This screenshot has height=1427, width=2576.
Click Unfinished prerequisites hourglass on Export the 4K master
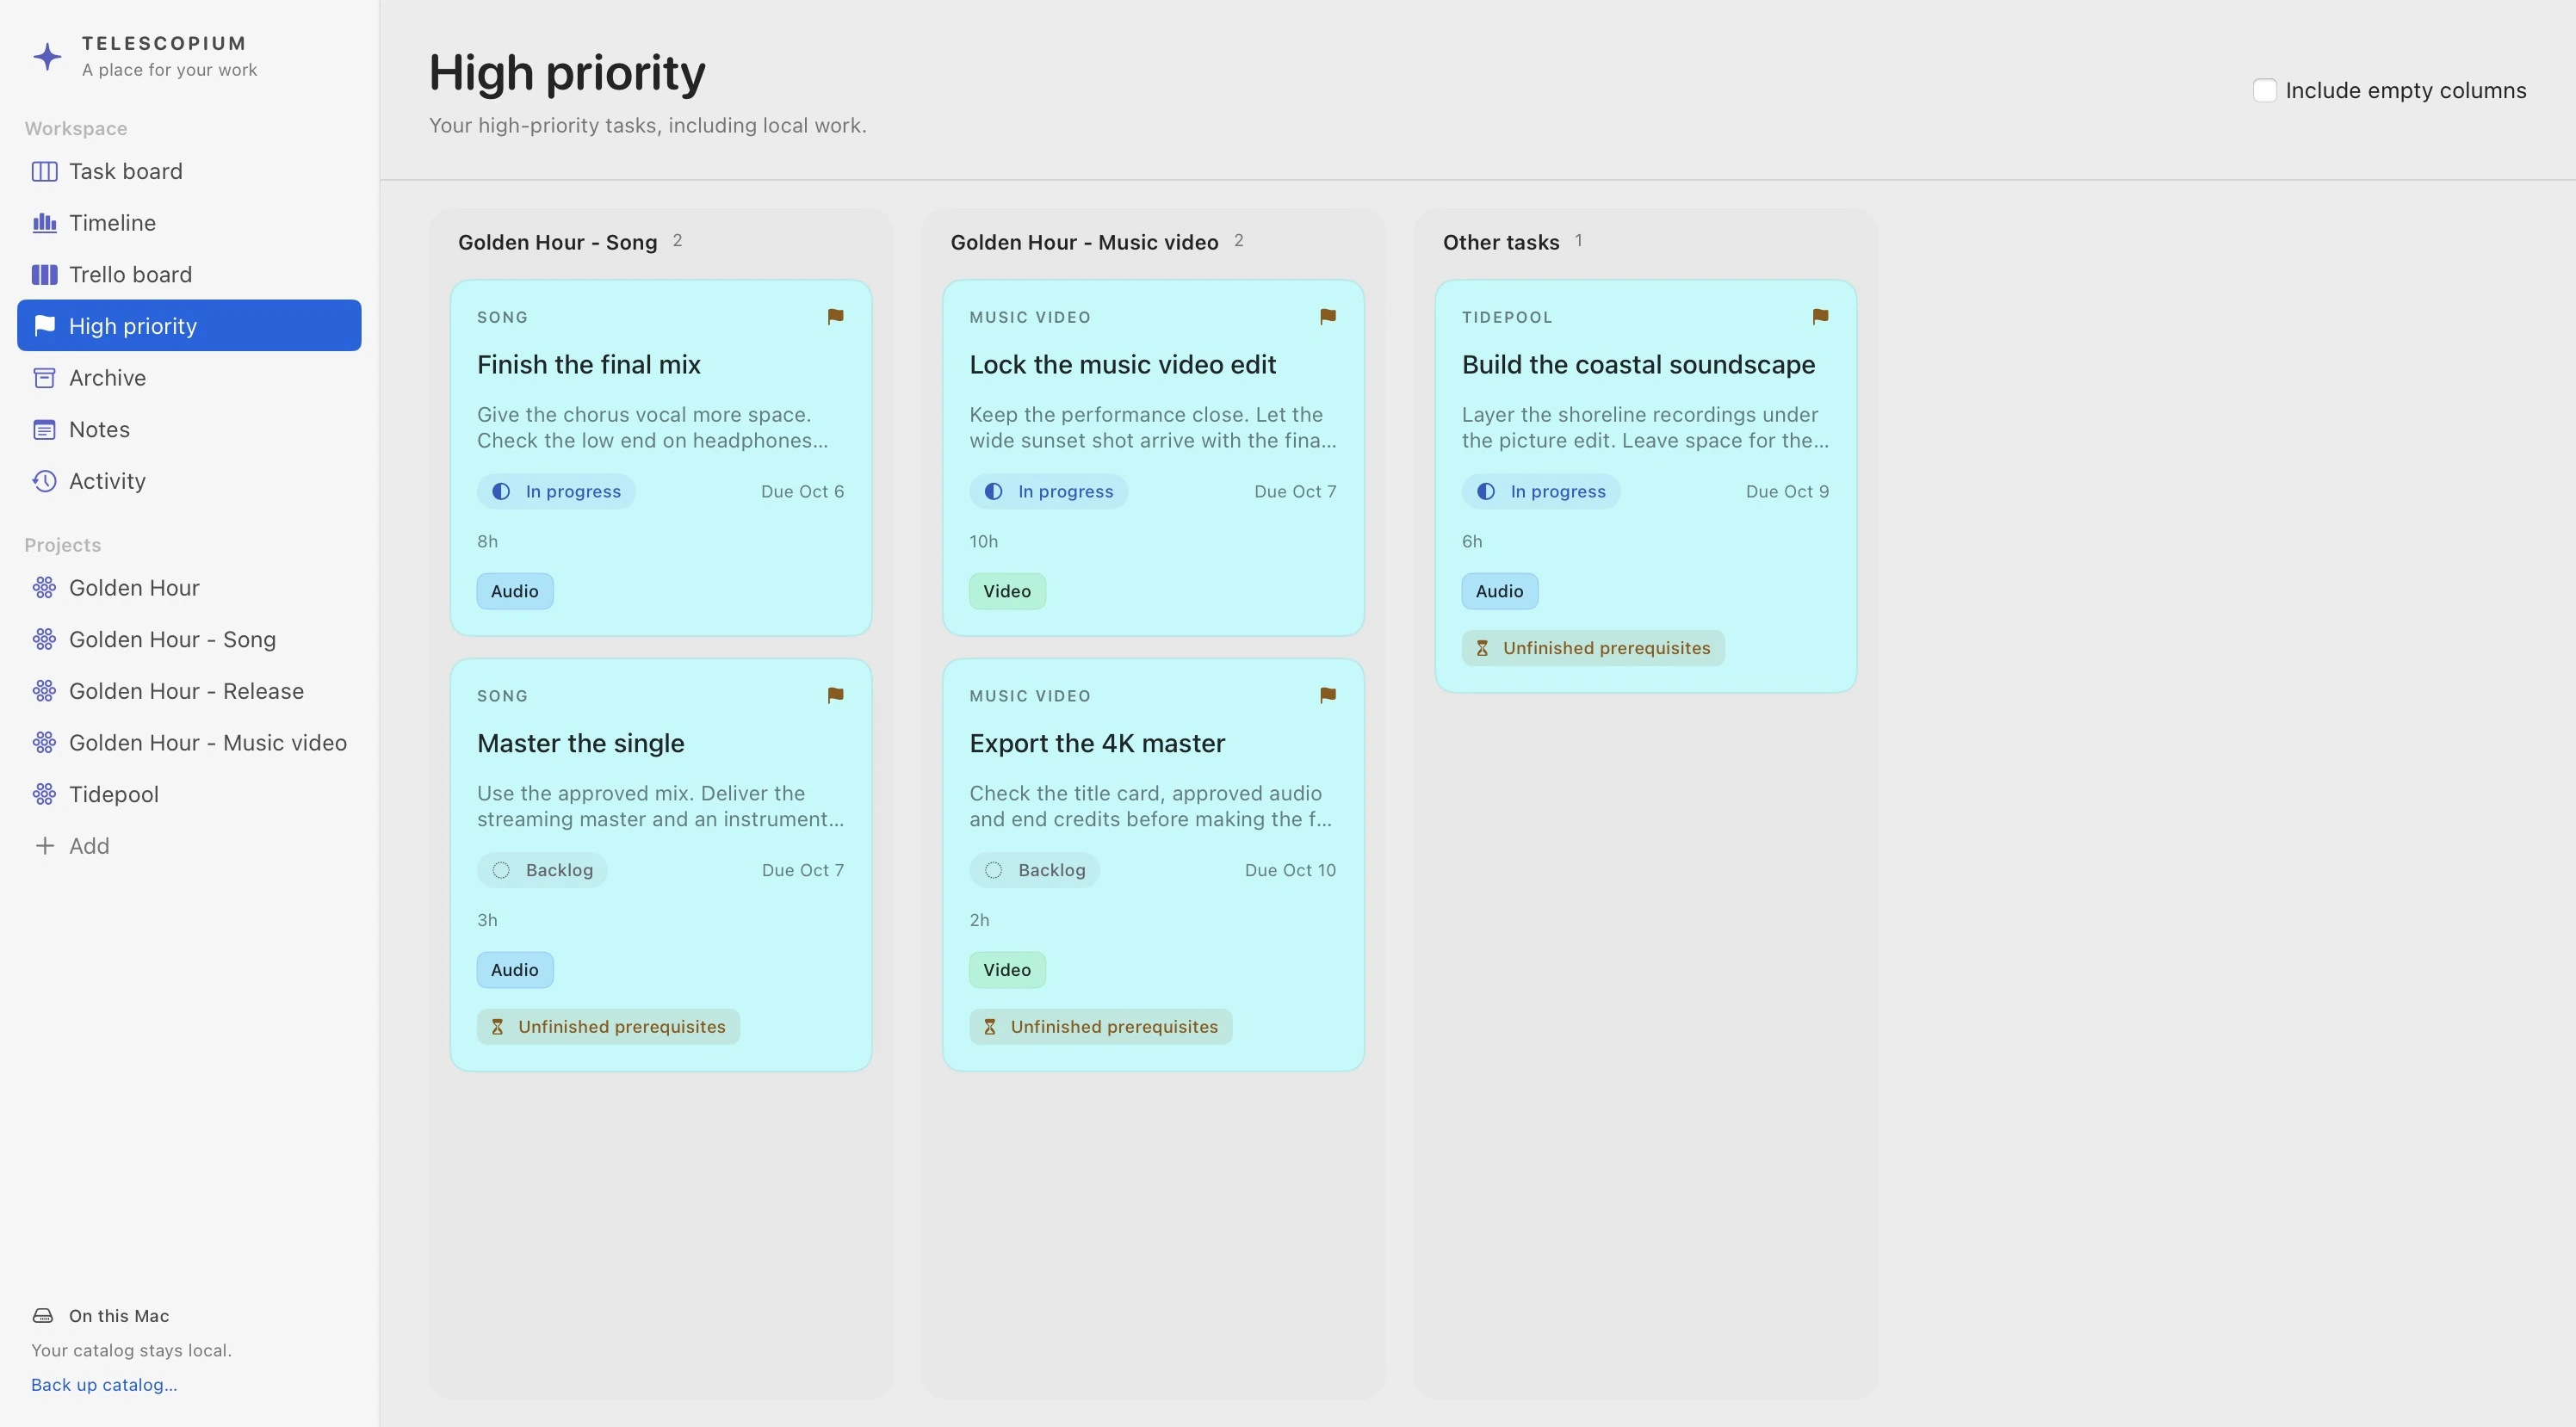click(x=989, y=1027)
